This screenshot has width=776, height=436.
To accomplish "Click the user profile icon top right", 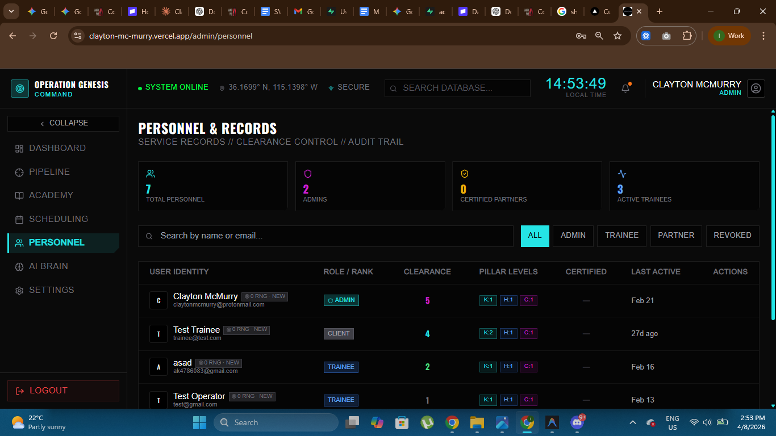I will pyautogui.click(x=756, y=89).
